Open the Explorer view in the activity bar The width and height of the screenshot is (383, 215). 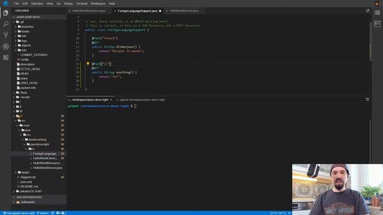pyautogui.click(x=5, y=13)
